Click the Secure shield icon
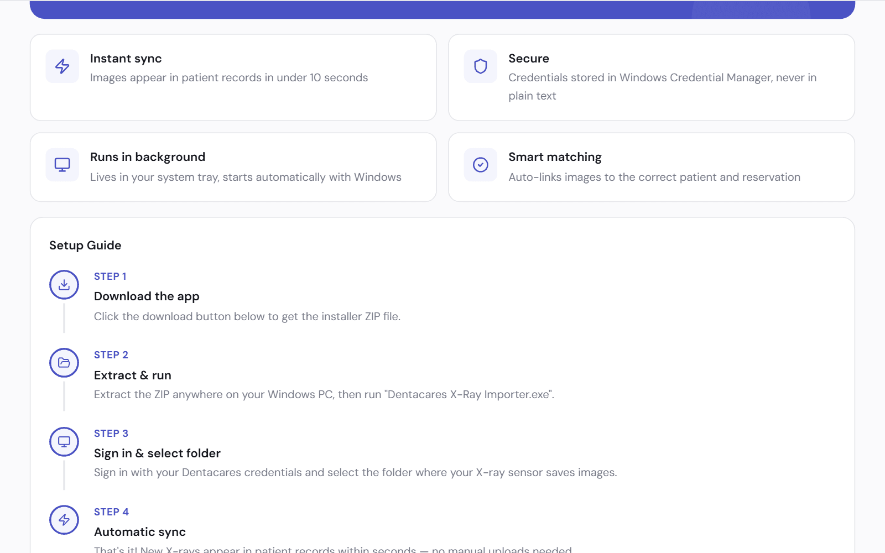 pyautogui.click(x=481, y=66)
